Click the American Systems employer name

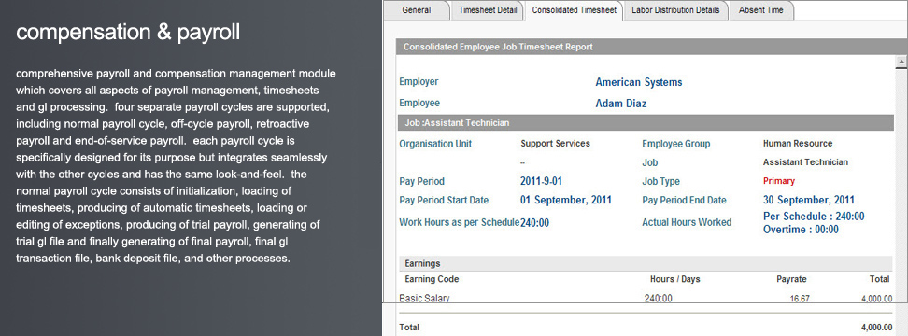(x=639, y=82)
